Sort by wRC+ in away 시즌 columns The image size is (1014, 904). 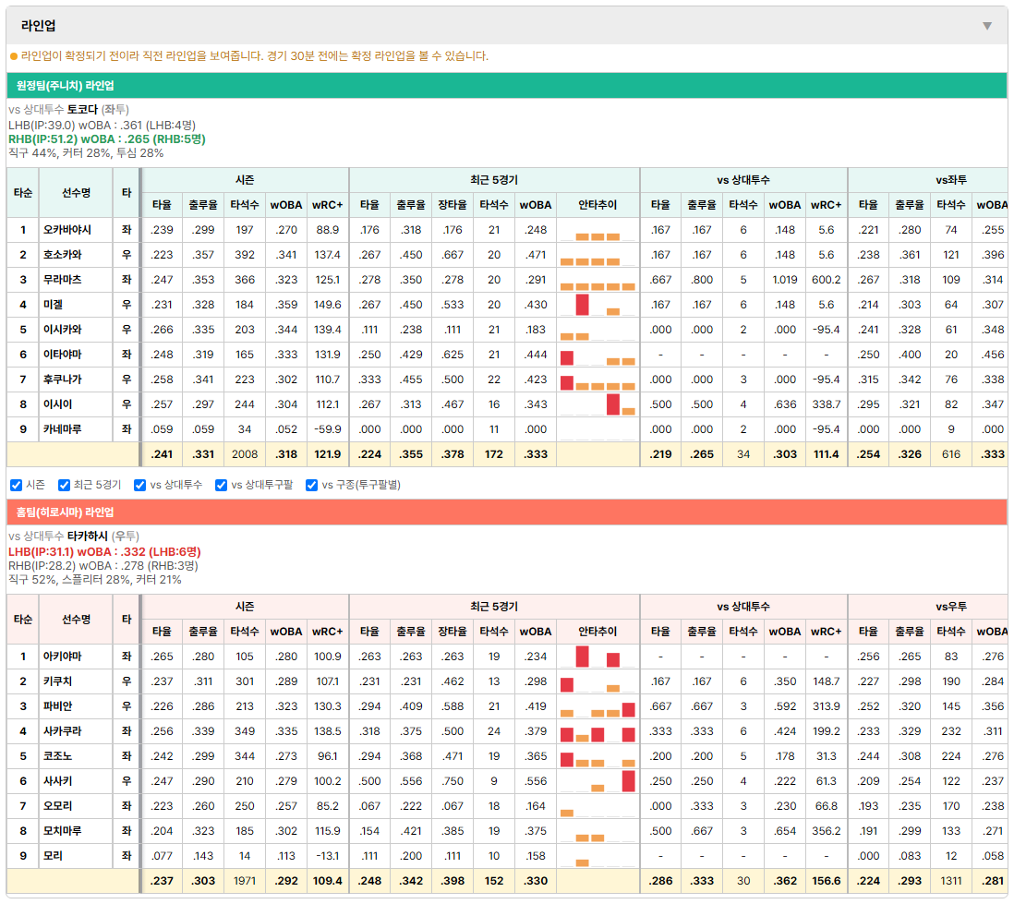pos(327,205)
